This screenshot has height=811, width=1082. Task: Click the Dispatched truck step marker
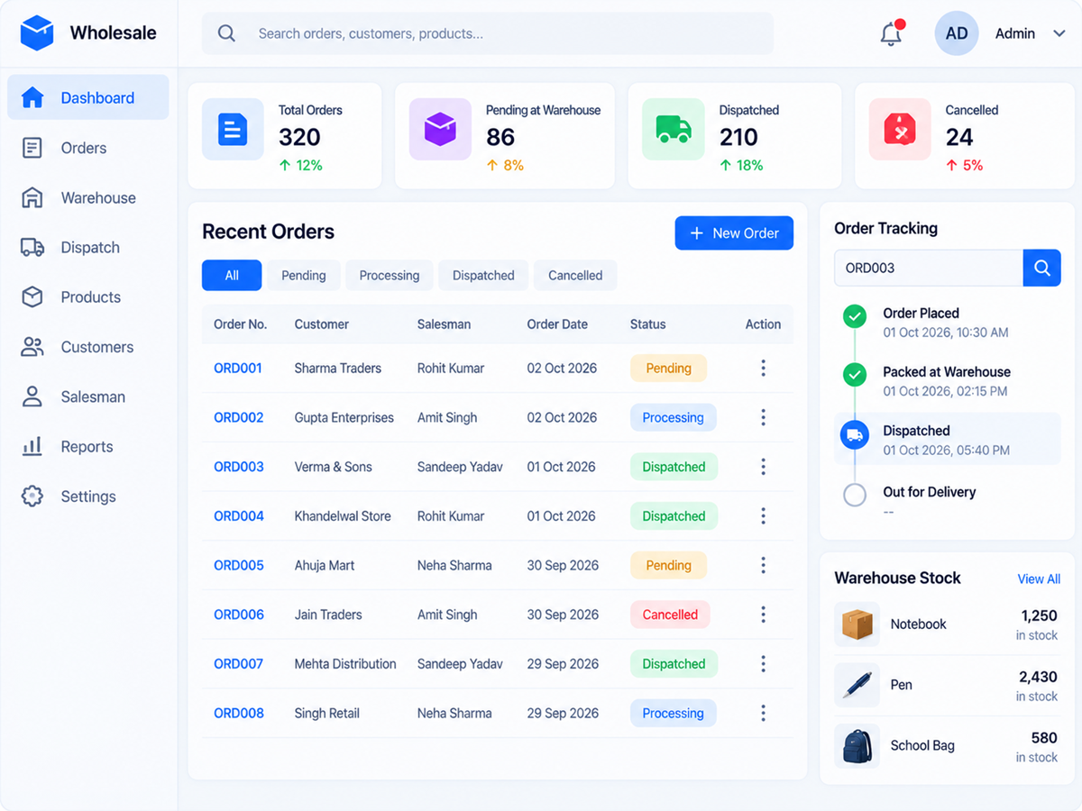[854, 435]
